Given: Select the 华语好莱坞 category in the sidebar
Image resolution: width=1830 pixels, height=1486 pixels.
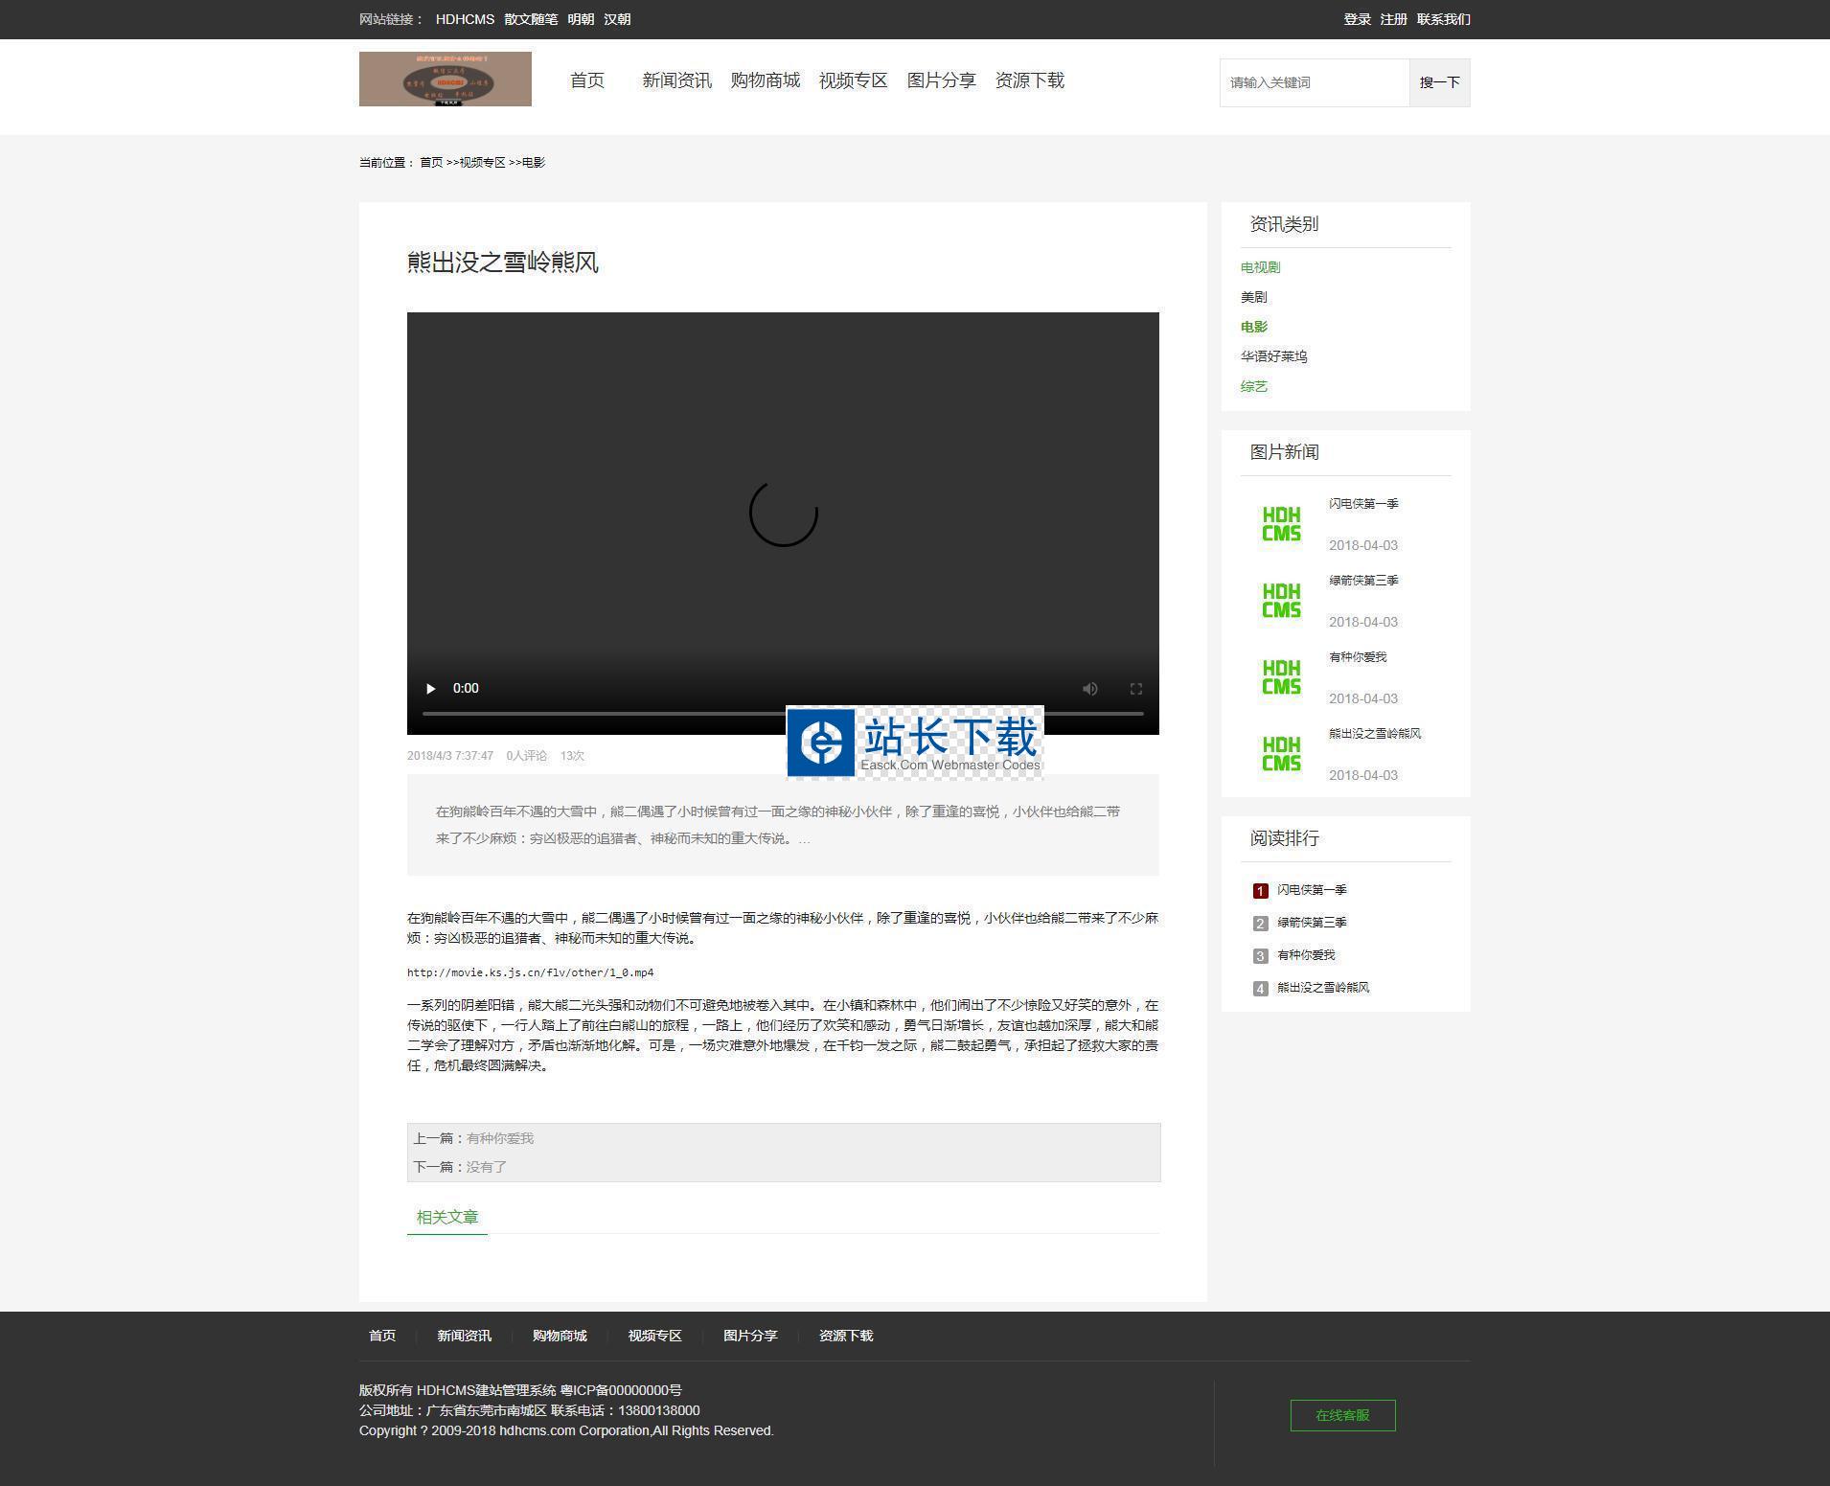Looking at the screenshot, I should [x=1273, y=356].
